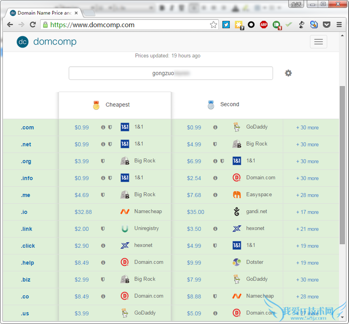This screenshot has height=324, width=349.
Task: Click 1&1 logo in .com cheapest column
Action: pyautogui.click(x=125, y=127)
